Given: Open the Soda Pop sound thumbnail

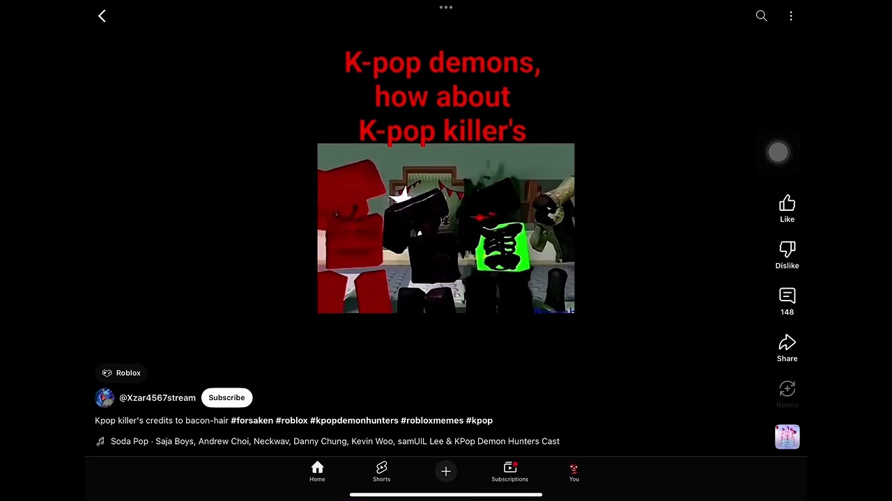Looking at the screenshot, I should [x=787, y=437].
